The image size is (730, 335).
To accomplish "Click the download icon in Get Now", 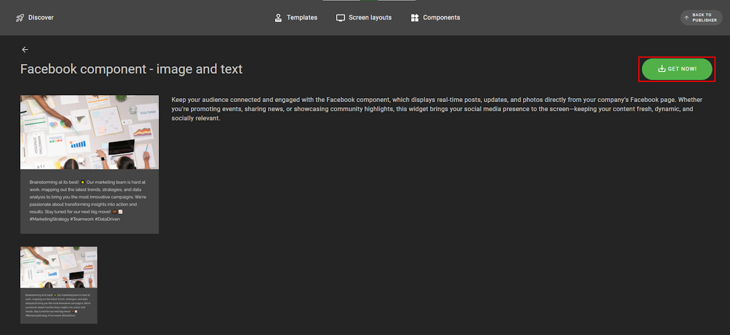I will click(x=662, y=69).
